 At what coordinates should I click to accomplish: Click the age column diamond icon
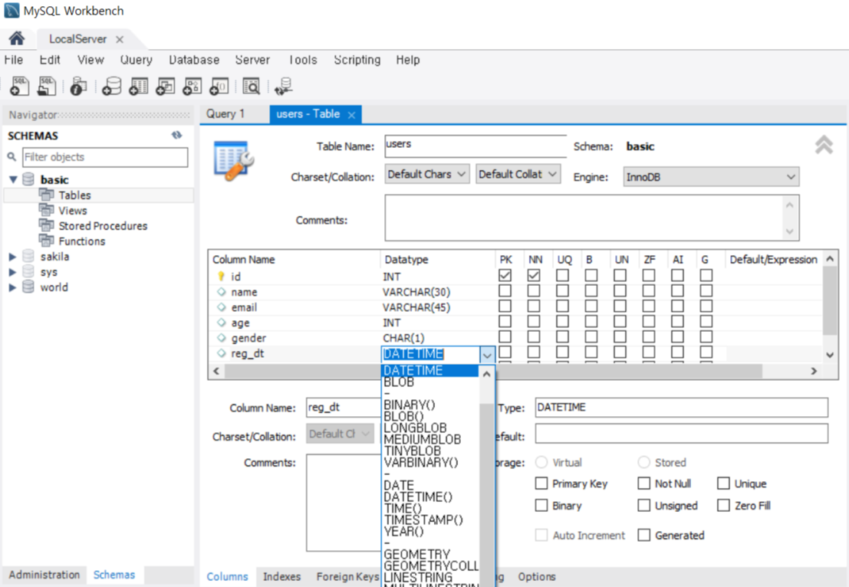(x=221, y=323)
